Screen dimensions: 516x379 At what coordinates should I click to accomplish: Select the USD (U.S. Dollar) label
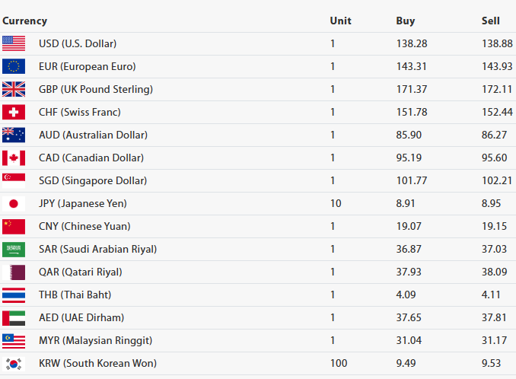point(78,44)
